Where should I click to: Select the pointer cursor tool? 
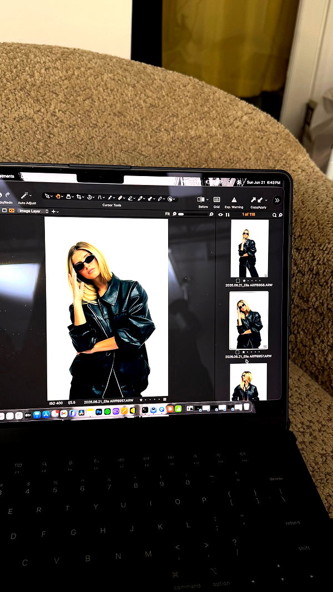click(47, 197)
